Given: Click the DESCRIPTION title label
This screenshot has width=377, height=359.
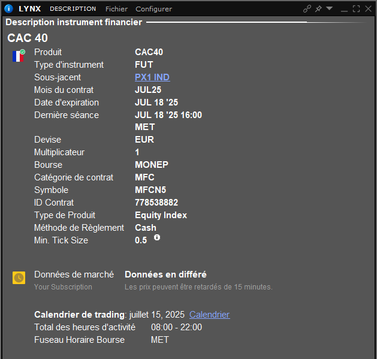Looking at the screenshot, I should pyautogui.click(x=73, y=8).
